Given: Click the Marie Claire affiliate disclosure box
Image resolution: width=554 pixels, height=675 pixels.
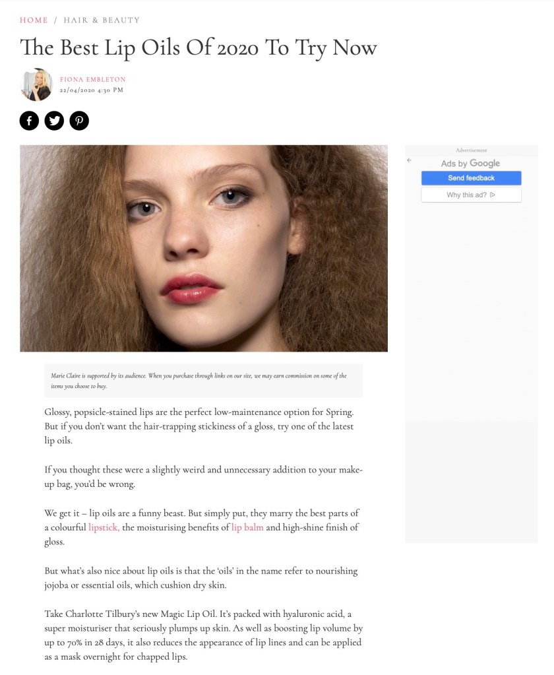Looking at the screenshot, I should 203,381.
